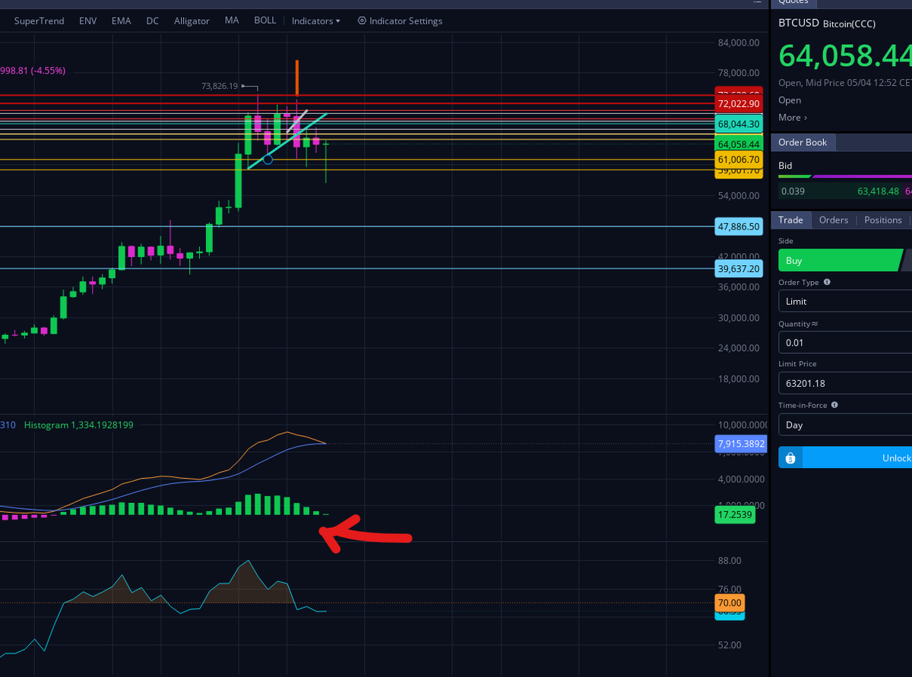
Task: Click the list icon at chart top-right
Action: click(x=756, y=3)
